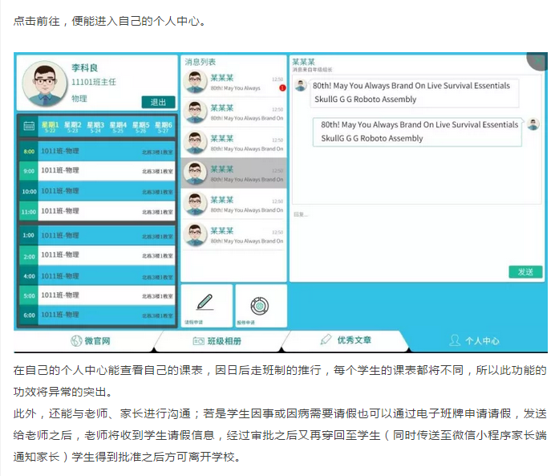Click your own avatar beside the sent chat bubble
Screen dimensions: 559x476
533,124
